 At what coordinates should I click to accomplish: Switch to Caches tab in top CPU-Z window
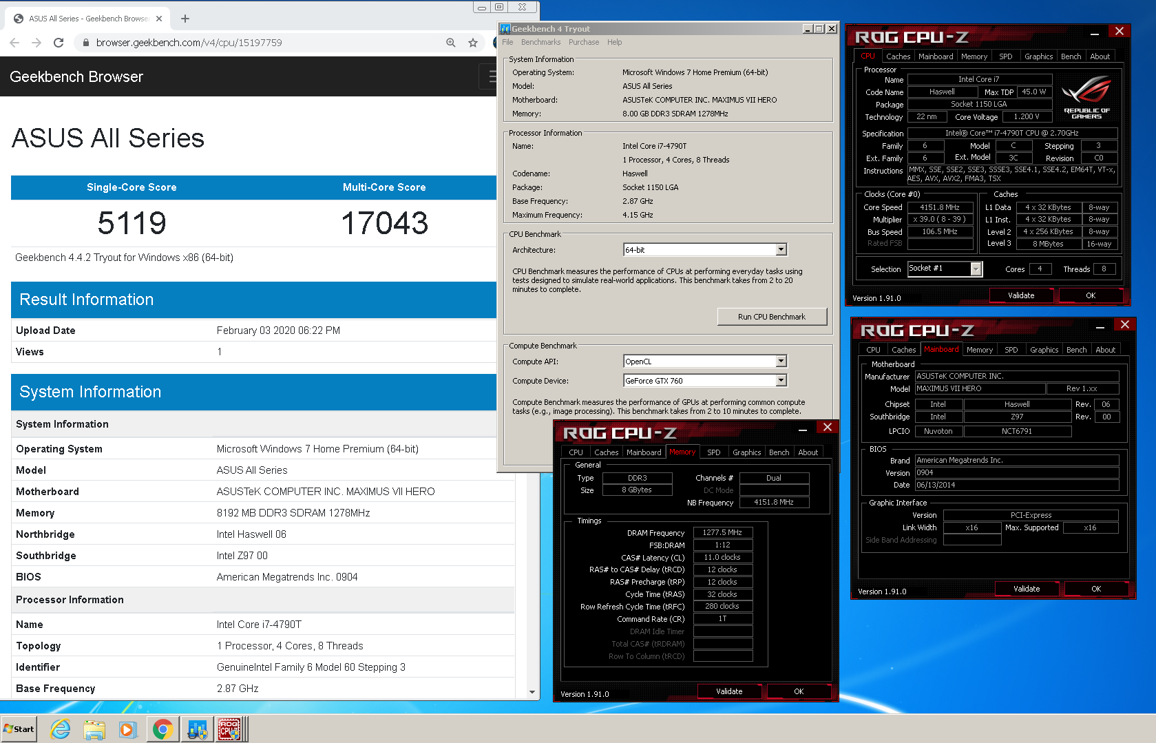coord(898,56)
